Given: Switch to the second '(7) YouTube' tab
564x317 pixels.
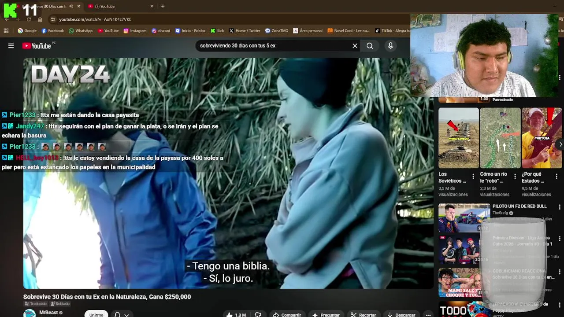Looking at the screenshot, I should pos(117,6).
